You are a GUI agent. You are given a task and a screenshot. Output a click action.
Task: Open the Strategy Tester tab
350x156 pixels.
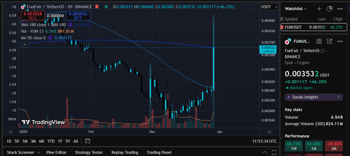tap(89, 152)
